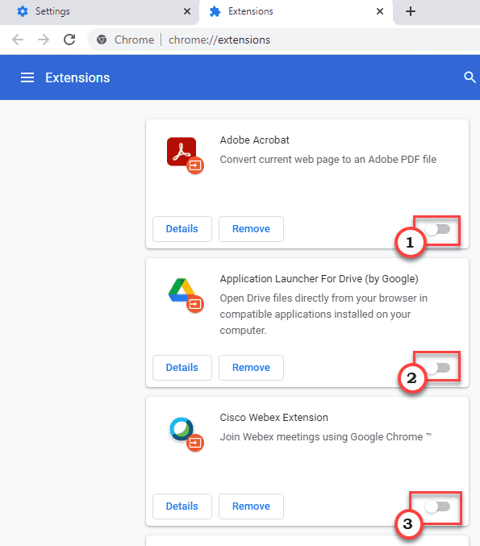480x546 pixels.
Task: Remove the Cisco Webex Extension
Action: tap(251, 506)
